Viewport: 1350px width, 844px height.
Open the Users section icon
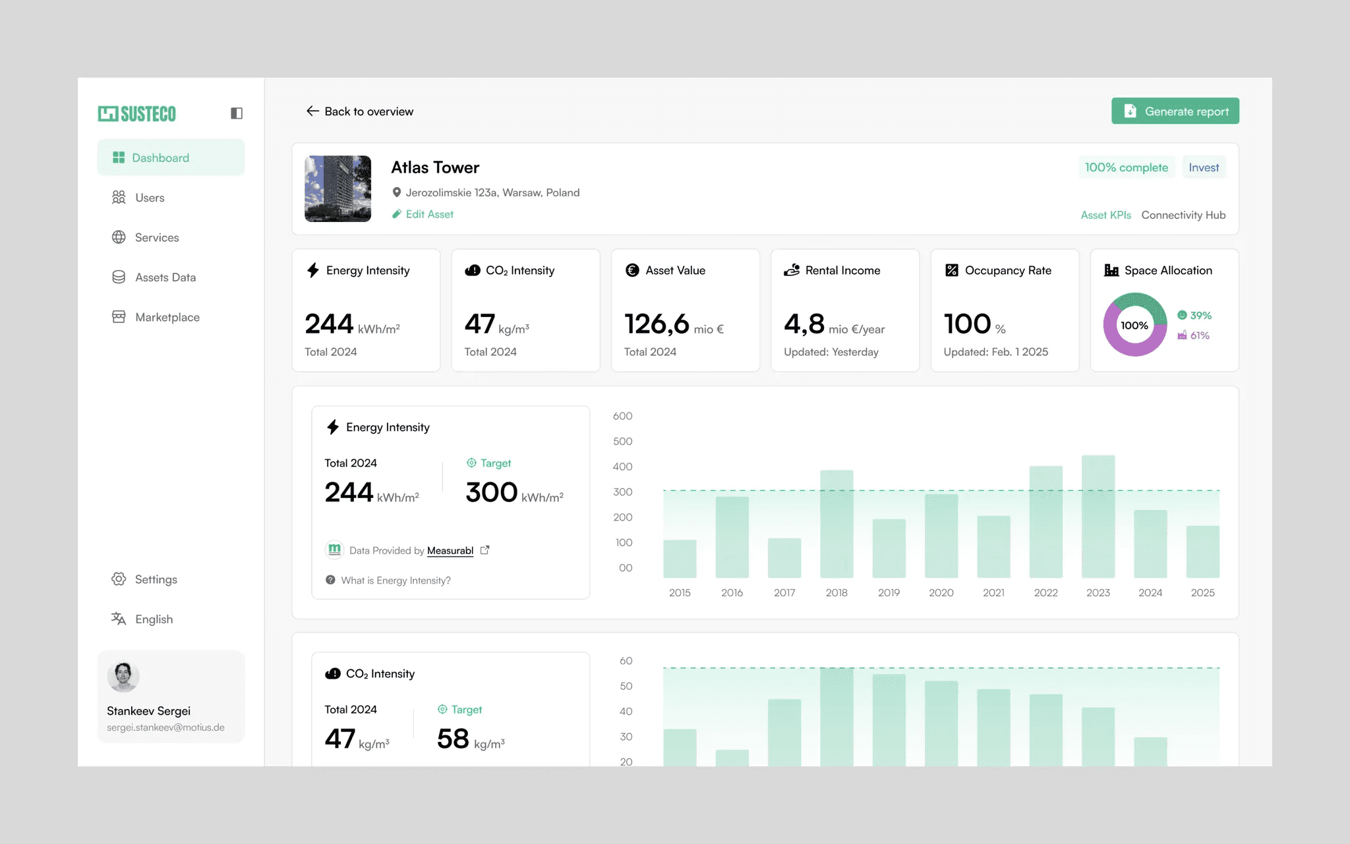click(x=119, y=198)
